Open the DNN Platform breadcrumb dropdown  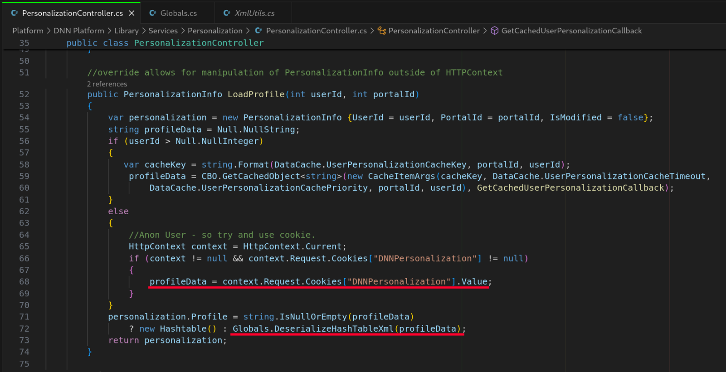79,31
